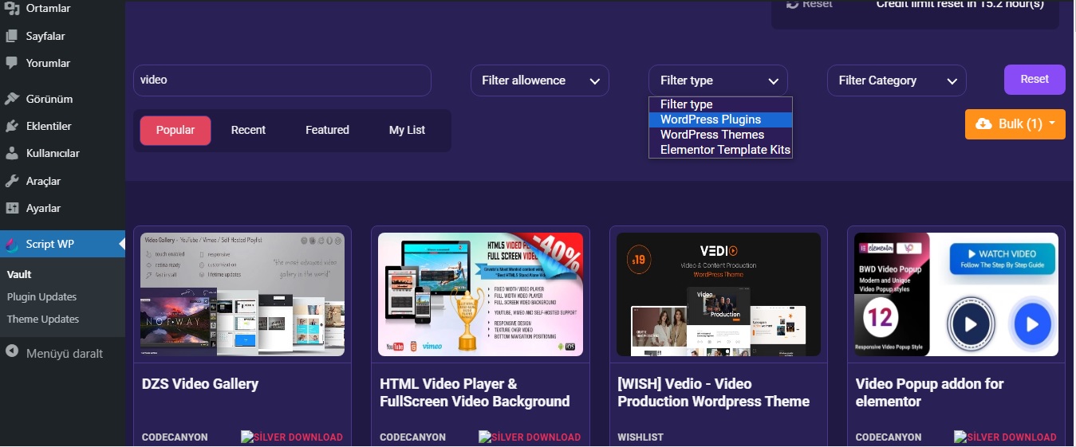Open the Filter Category dropdown
This screenshot has width=1076, height=447.
(x=897, y=80)
